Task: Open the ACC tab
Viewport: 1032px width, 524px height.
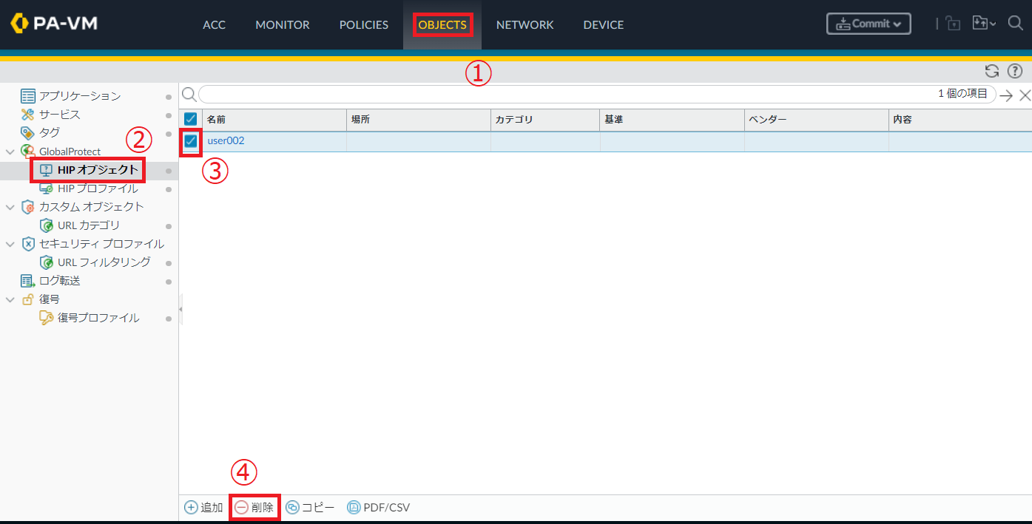Action: [x=214, y=25]
